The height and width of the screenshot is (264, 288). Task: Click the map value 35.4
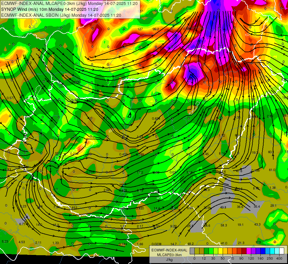[x=257, y=207]
